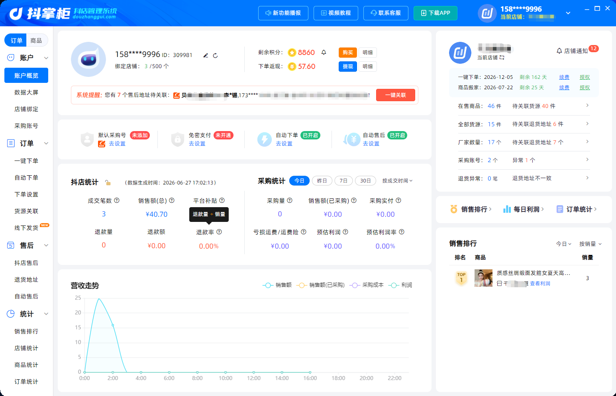The image size is (616, 396).
Task: Click the blue 提现 button
Action: (x=348, y=67)
